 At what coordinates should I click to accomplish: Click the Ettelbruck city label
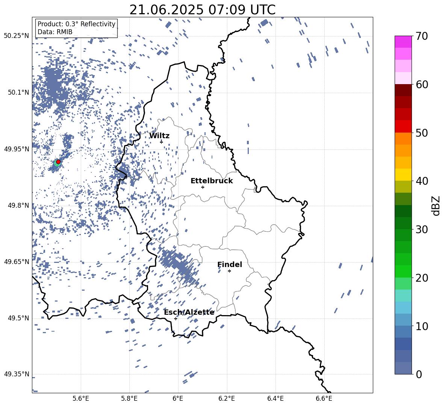click(212, 181)
